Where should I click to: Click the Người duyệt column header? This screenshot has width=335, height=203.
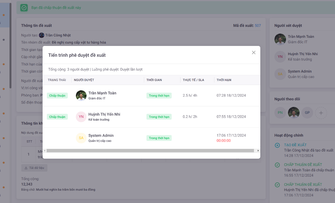coord(84,80)
